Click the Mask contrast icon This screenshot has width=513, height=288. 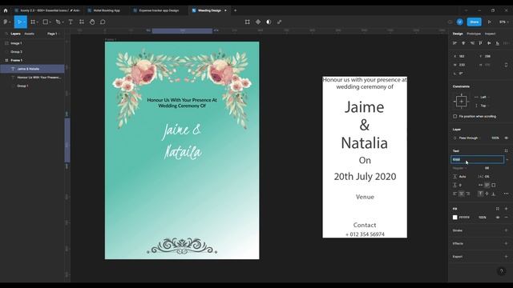click(269, 22)
